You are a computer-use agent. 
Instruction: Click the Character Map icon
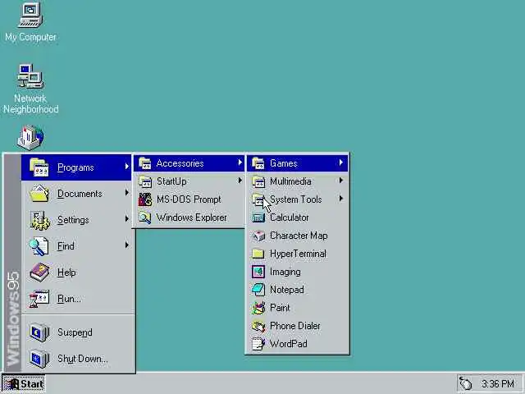point(258,236)
